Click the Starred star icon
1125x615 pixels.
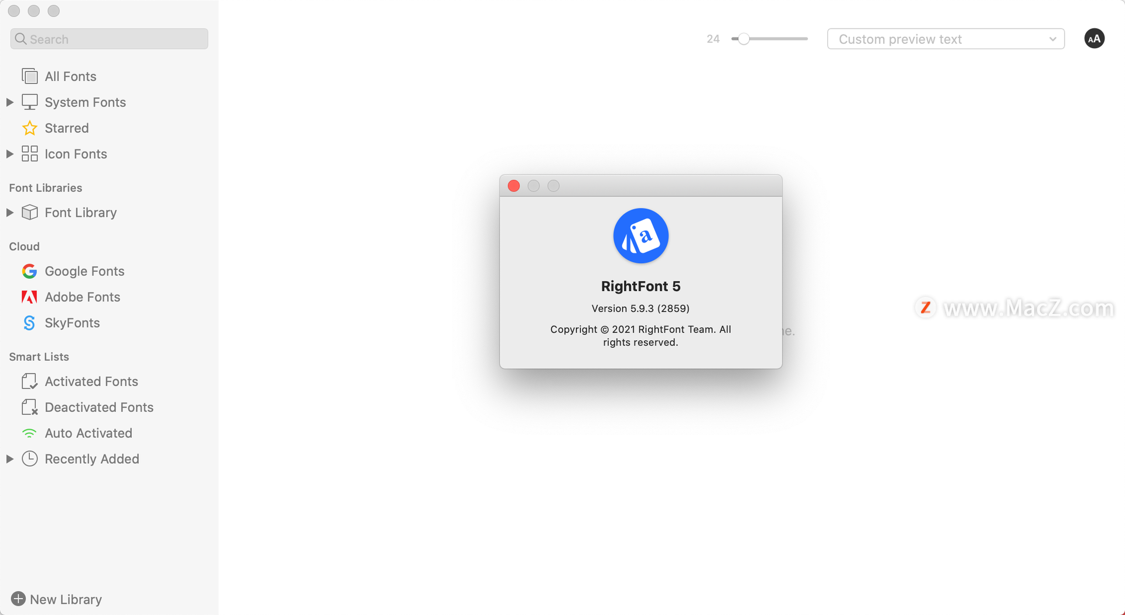tap(29, 128)
